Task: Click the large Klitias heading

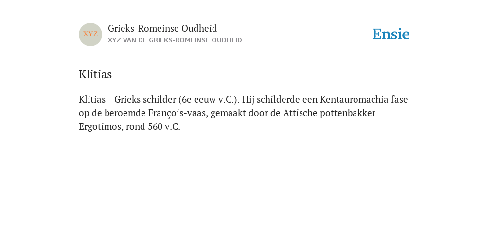Action: [95, 74]
